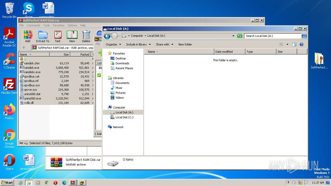Open CCleaner desktop icon
This screenshot has height=186, width=331.
[x=9, y=61]
